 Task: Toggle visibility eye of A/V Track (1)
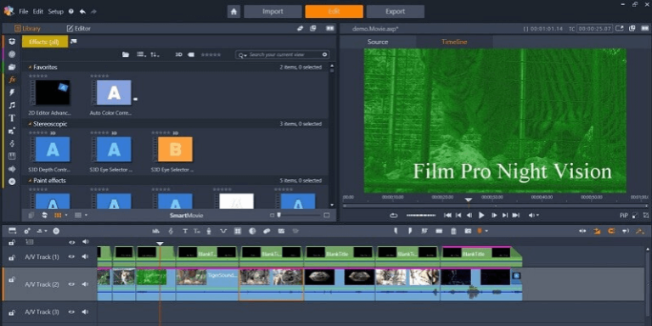[71, 257]
